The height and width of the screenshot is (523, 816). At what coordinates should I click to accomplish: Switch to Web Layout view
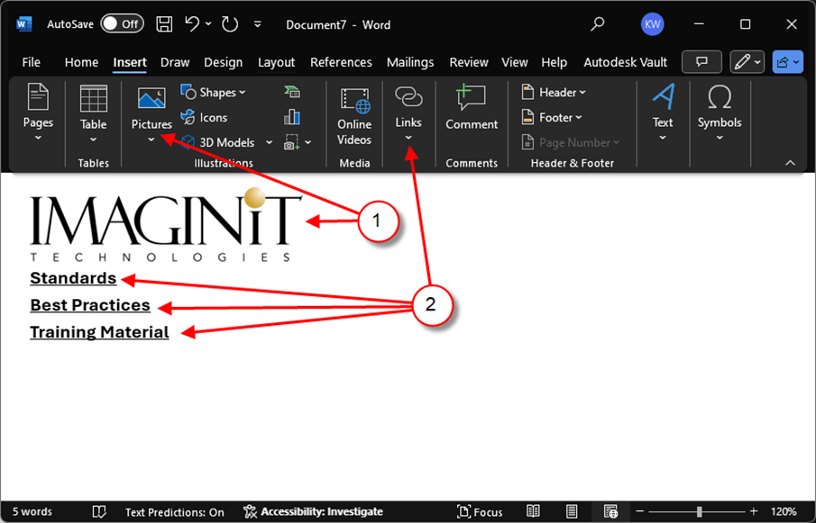pyautogui.click(x=610, y=511)
